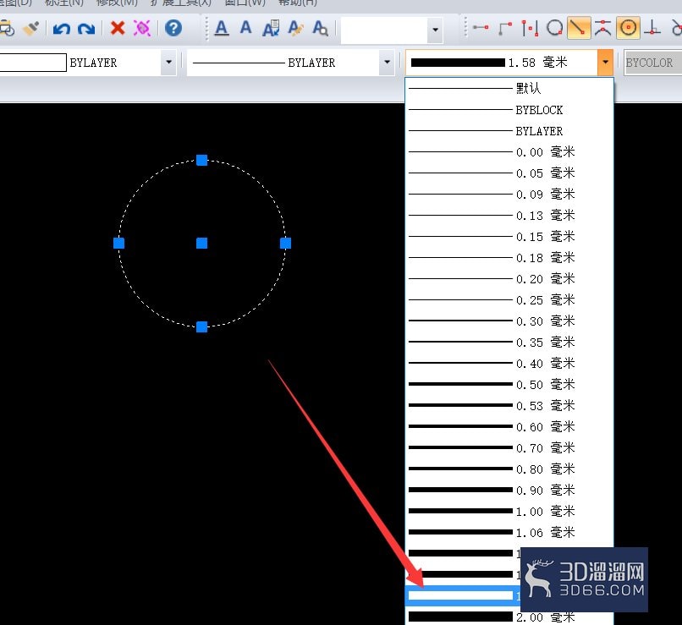Viewport: 682px width, 625px height.
Task: Toggle the highlighted diagonal line snap icon
Action: pyautogui.click(x=579, y=28)
